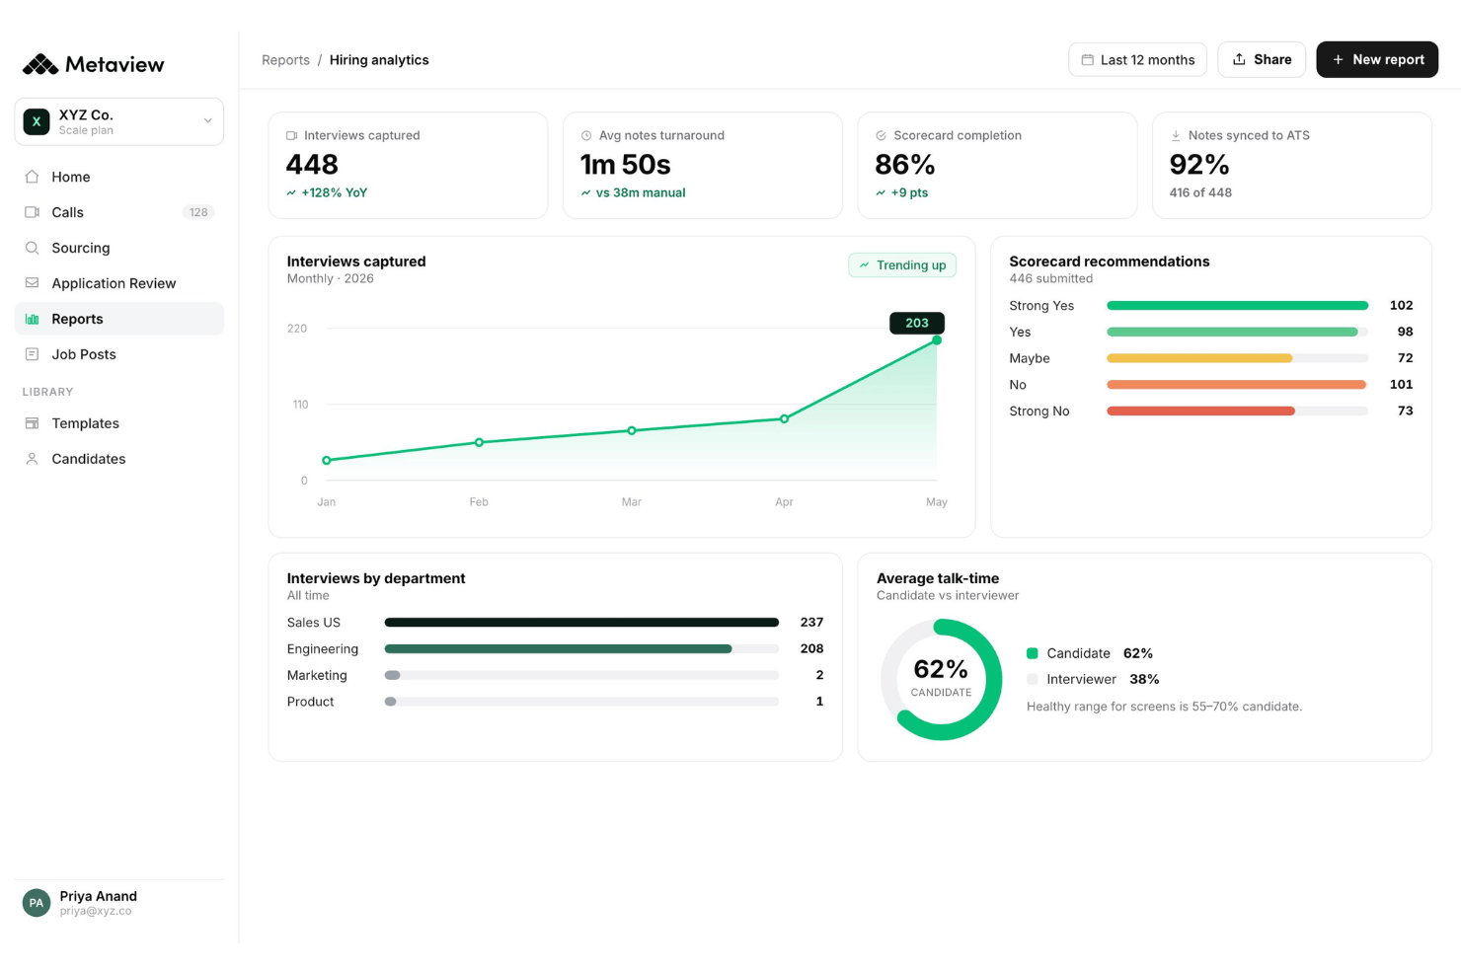Image resolution: width=1461 pixels, height=974 pixels.
Task: Open Templates under Library
Action: click(119, 423)
